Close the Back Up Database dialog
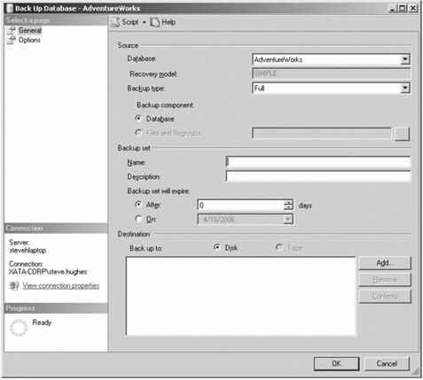Image resolution: width=423 pixels, height=380 pixels. tap(413, 8)
